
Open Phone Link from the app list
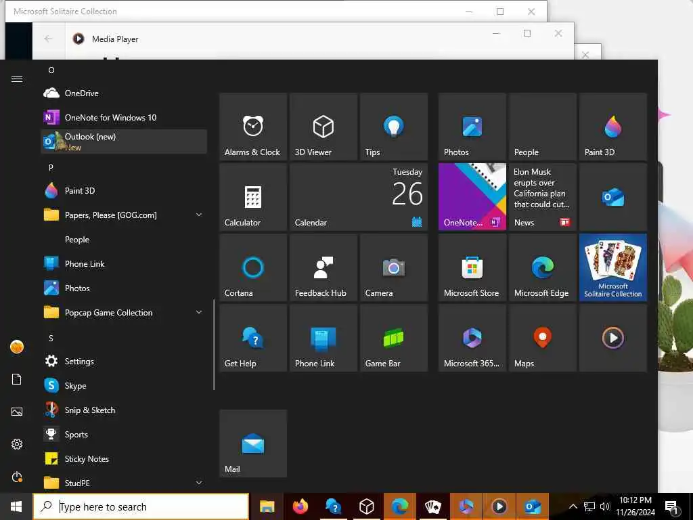pos(124,264)
